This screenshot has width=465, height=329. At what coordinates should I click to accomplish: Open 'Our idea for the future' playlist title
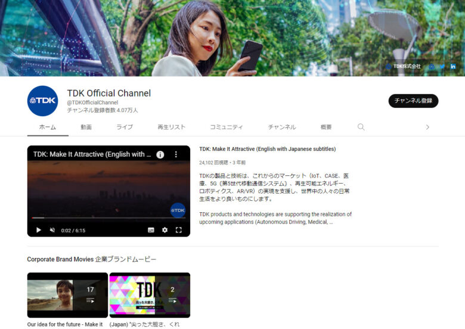pyautogui.click(x=65, y=325)
